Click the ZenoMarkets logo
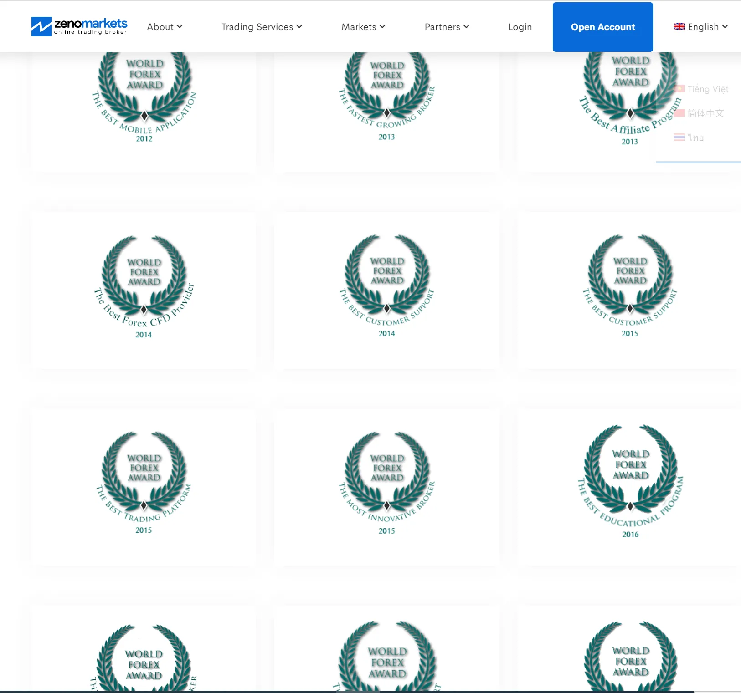This screenshot has height=693, width=741. click(79, 26)
